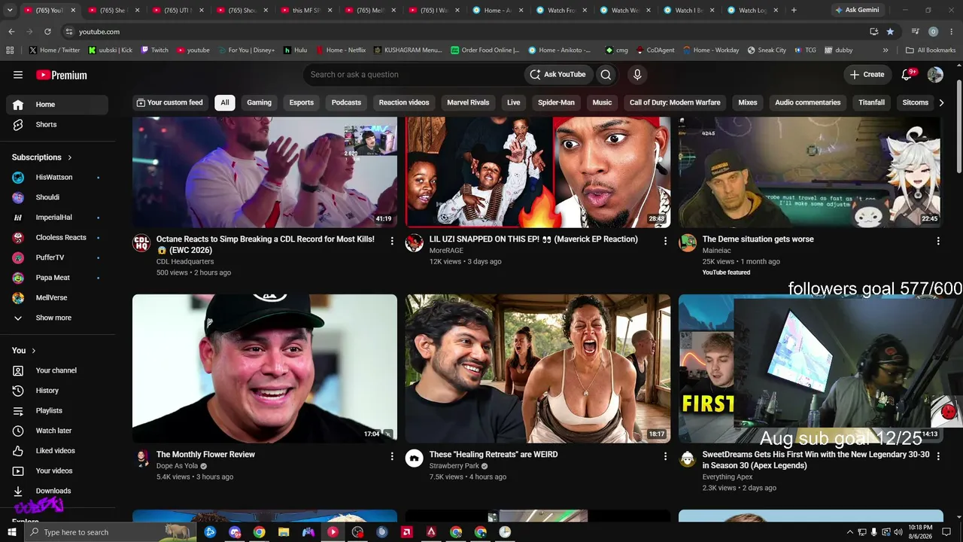Open the Twitch bookmark

155,50
